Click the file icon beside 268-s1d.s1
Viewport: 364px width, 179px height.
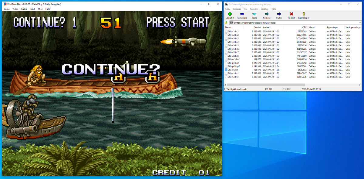coord(226,70)
